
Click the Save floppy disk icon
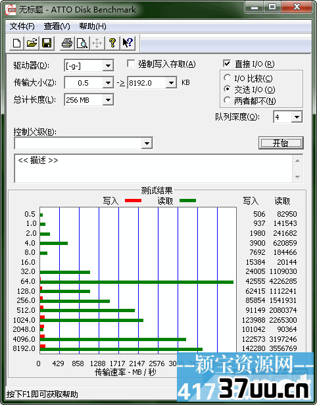(47, 43)
